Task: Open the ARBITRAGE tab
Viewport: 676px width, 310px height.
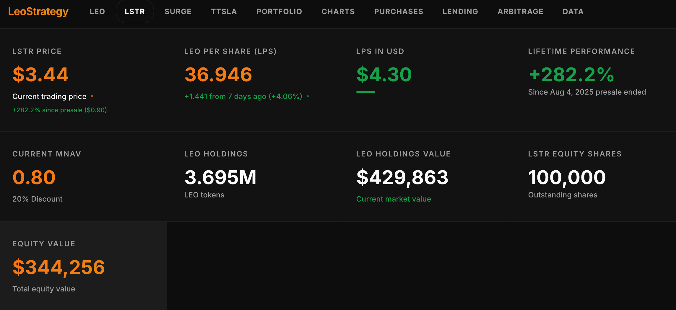Action: click(520, 11)
